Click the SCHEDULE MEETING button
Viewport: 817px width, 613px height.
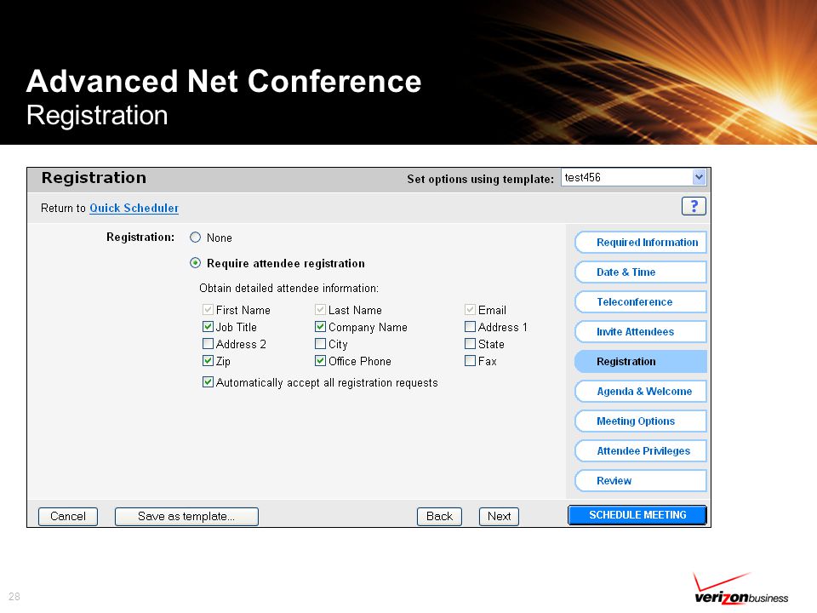pyautogui.click(x=637, y=515)
